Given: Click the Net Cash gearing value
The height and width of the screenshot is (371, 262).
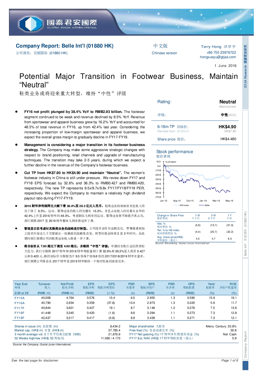Looking at the screenshot, I should click(x=230, y=334).
